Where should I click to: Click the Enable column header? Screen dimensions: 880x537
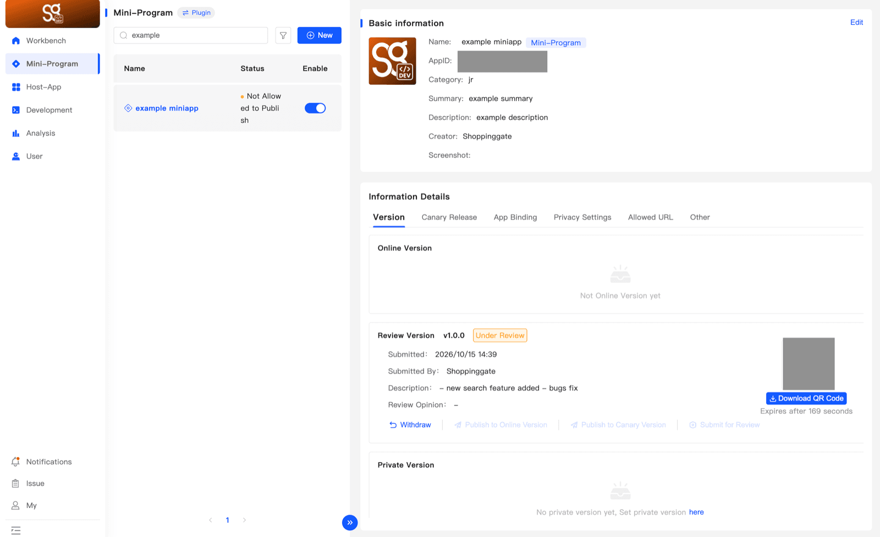315,69
